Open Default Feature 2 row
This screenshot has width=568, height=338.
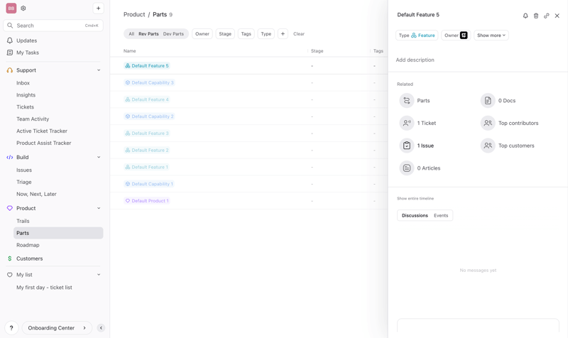[147, 150]
